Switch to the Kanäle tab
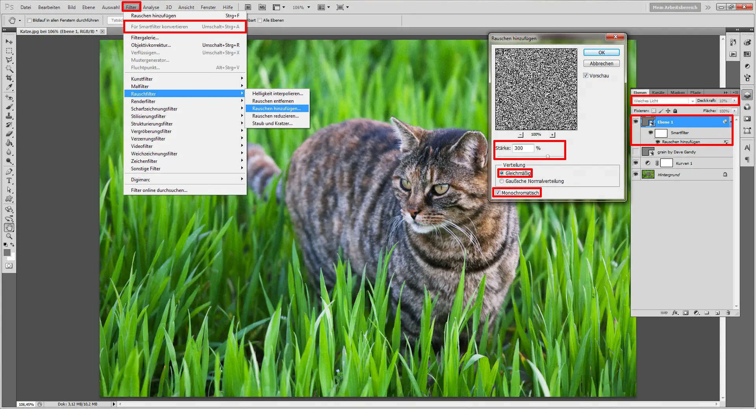 658,92
